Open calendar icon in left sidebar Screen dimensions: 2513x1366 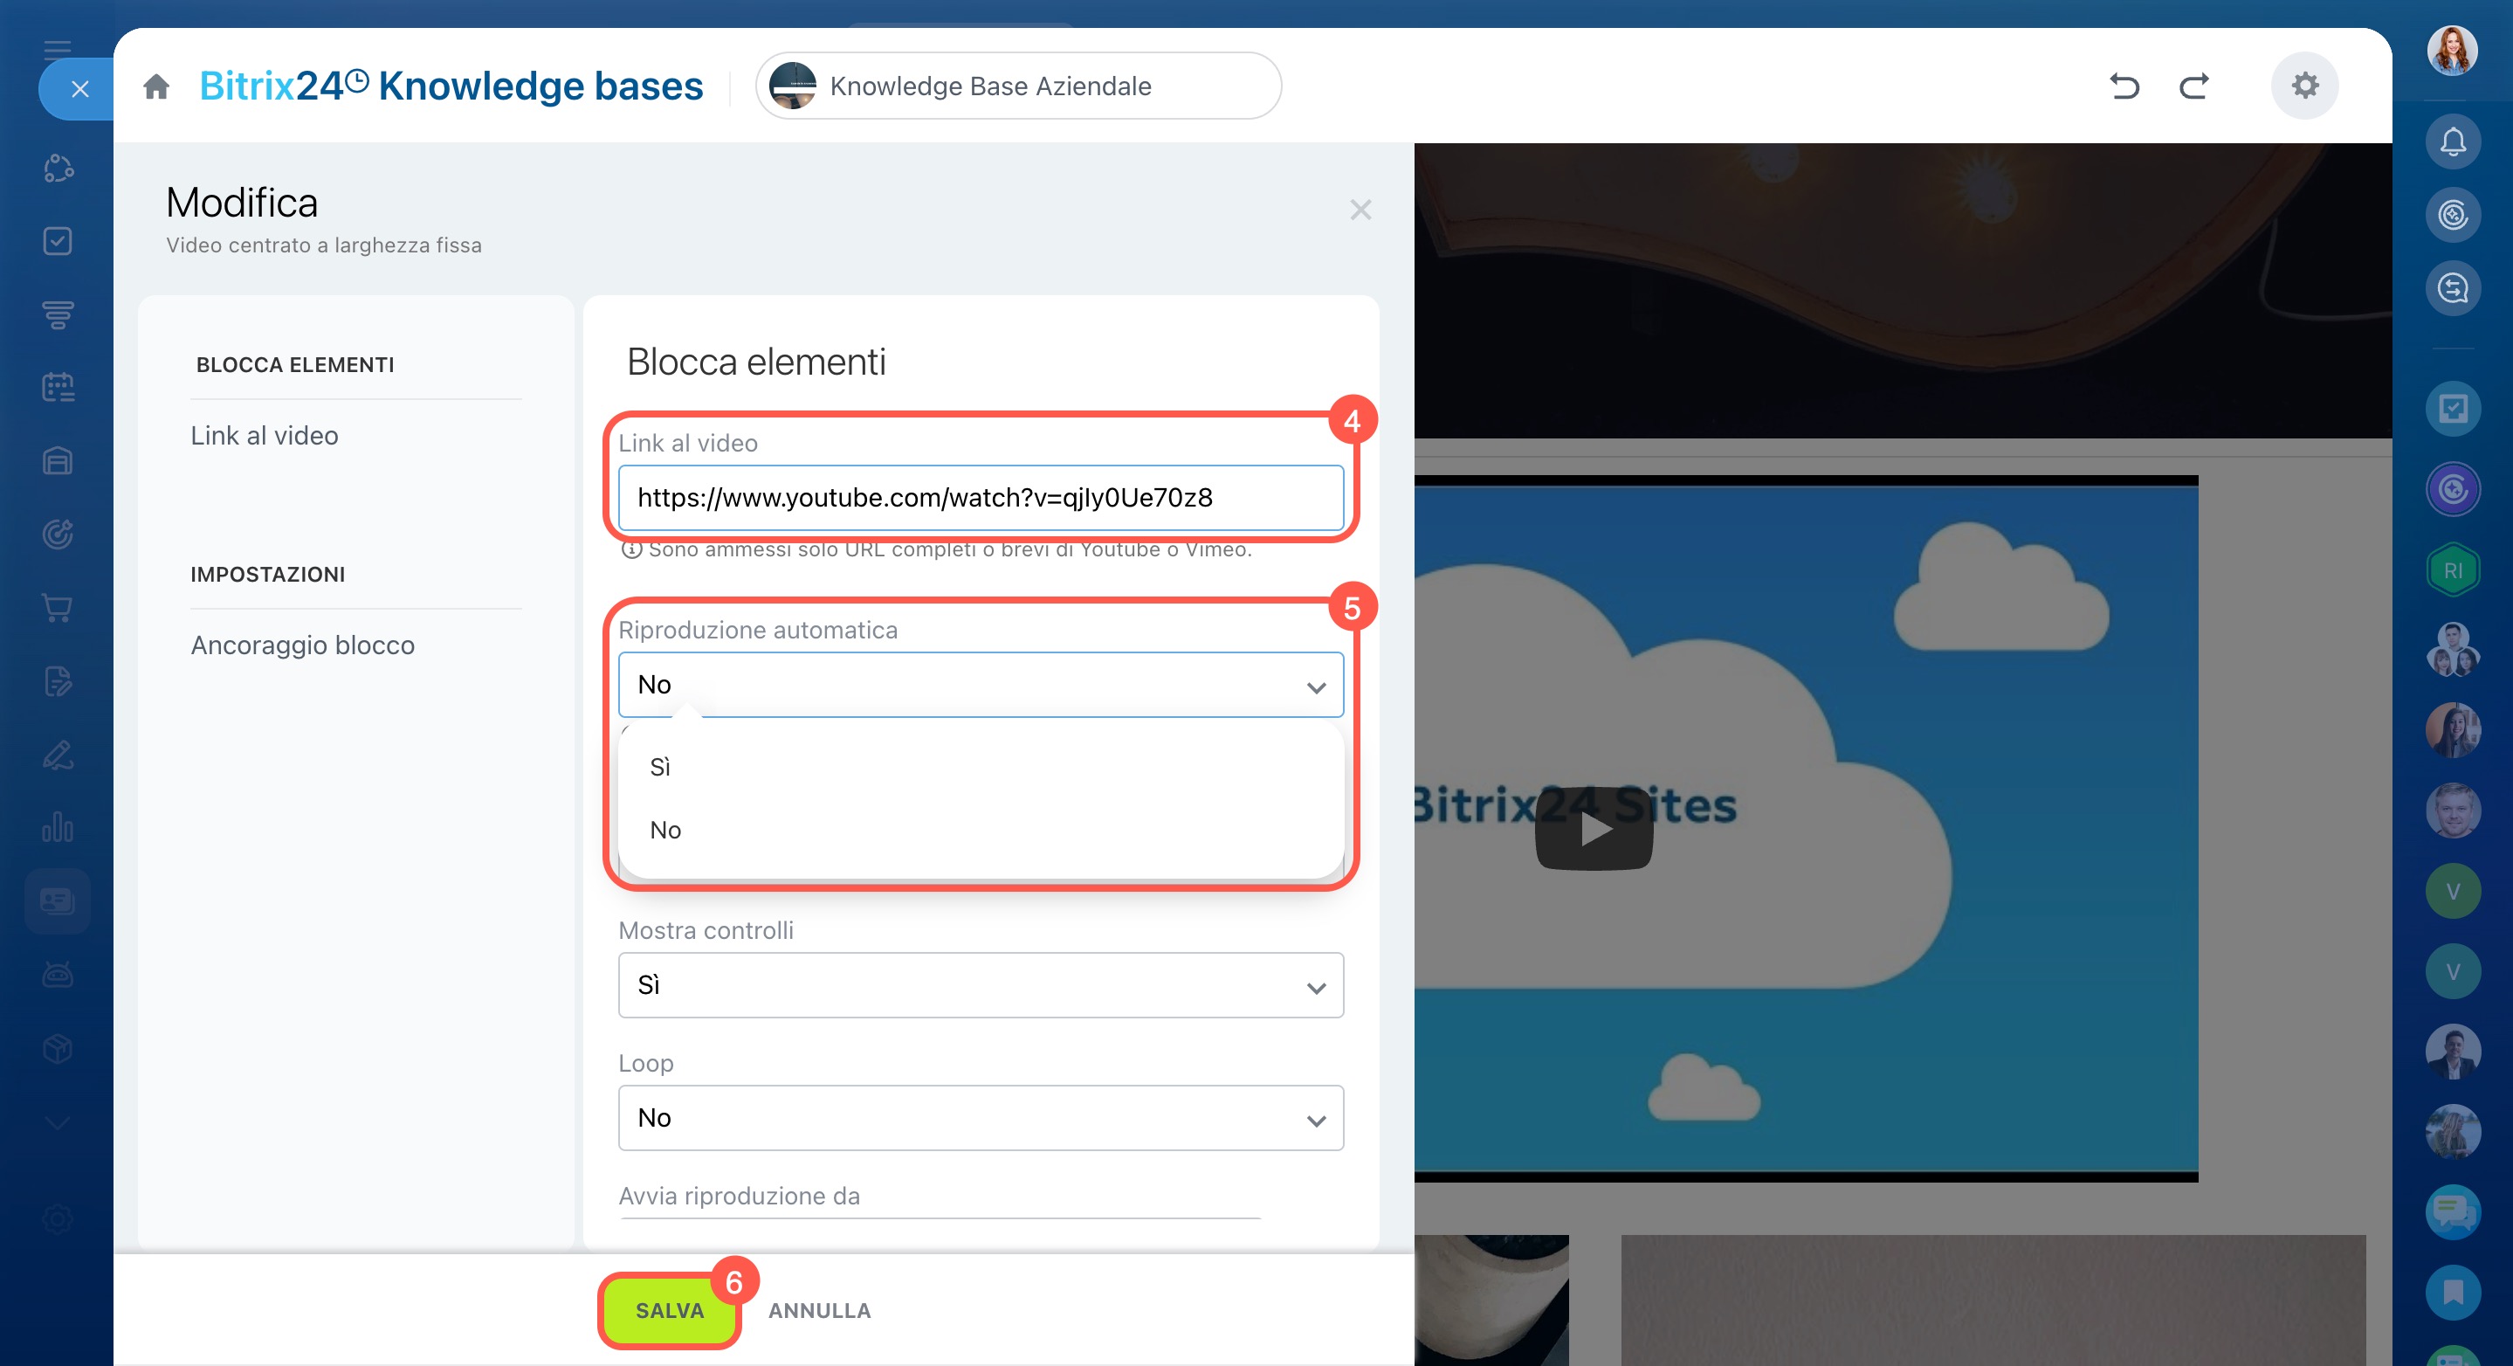pyautogui.click(x=58, y=388)
